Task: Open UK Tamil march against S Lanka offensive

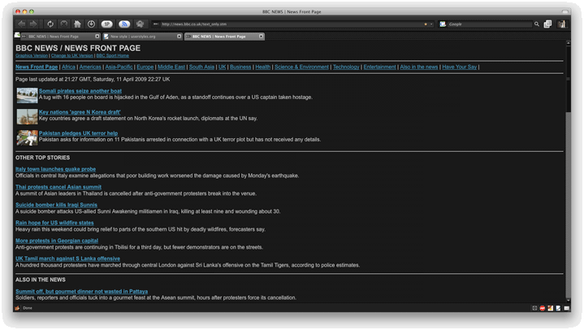Action: click(67, 258)
